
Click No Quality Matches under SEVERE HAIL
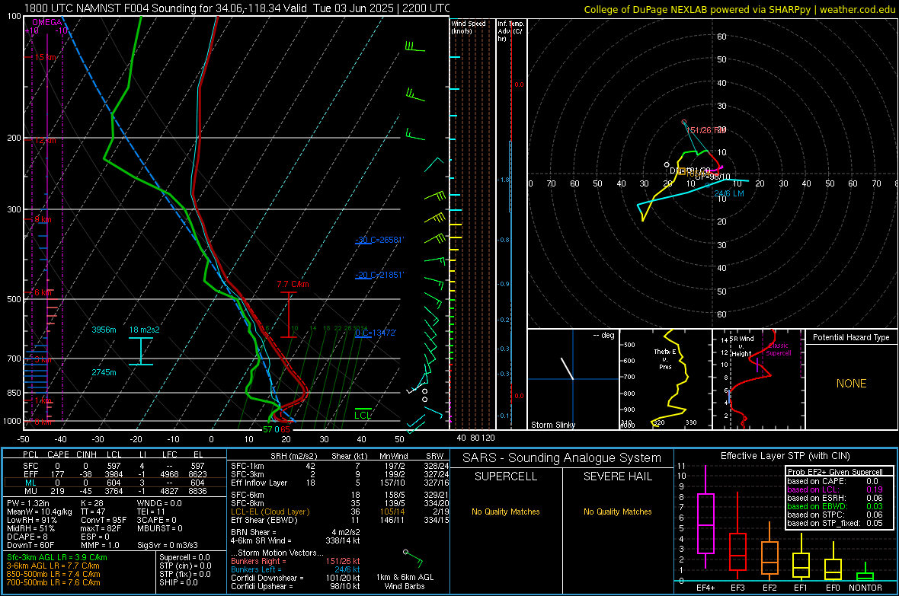617,512
